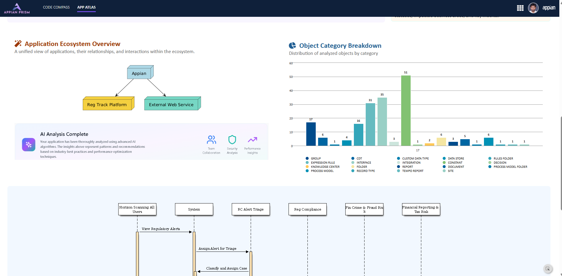Click the RC Alert Triage participant box
562x276 pixels.
coord(251,209)
